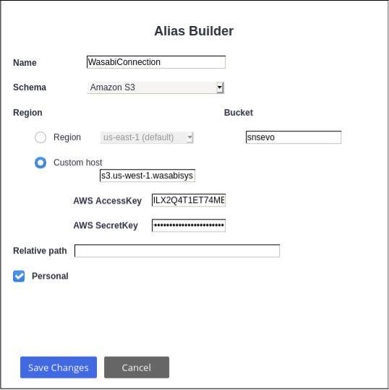This screenshot has height=390, width=389.
Task: Click the Name field containing WasabiConnection
Action: coord(156,62)
